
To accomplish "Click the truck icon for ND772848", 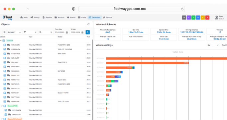I will coord(9,97).
